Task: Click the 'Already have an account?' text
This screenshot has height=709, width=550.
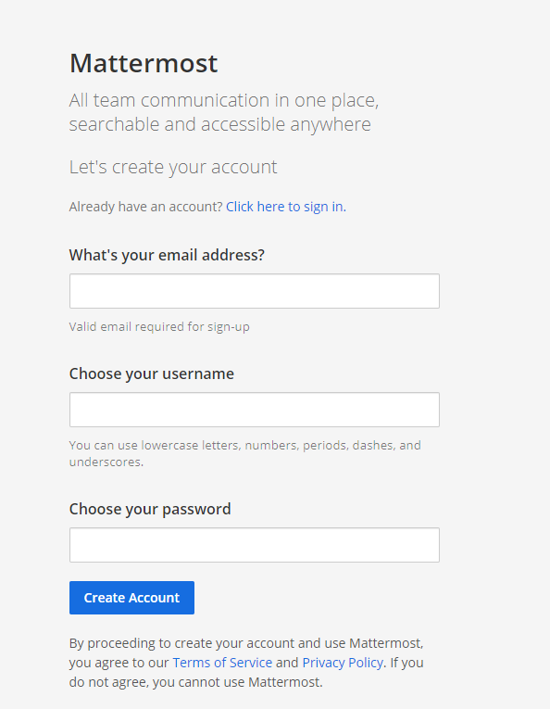Action: click(146, 207)
